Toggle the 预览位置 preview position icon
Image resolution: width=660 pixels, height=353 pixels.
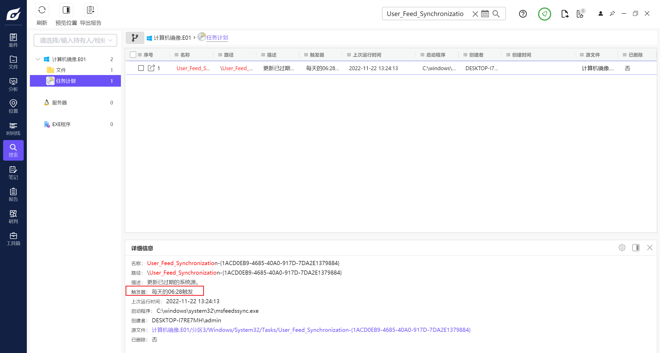[66, 10]
